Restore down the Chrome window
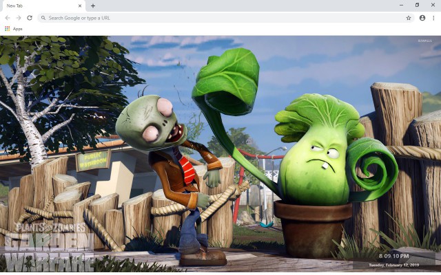This screenshot has width=441, height=275. [417, 5]
